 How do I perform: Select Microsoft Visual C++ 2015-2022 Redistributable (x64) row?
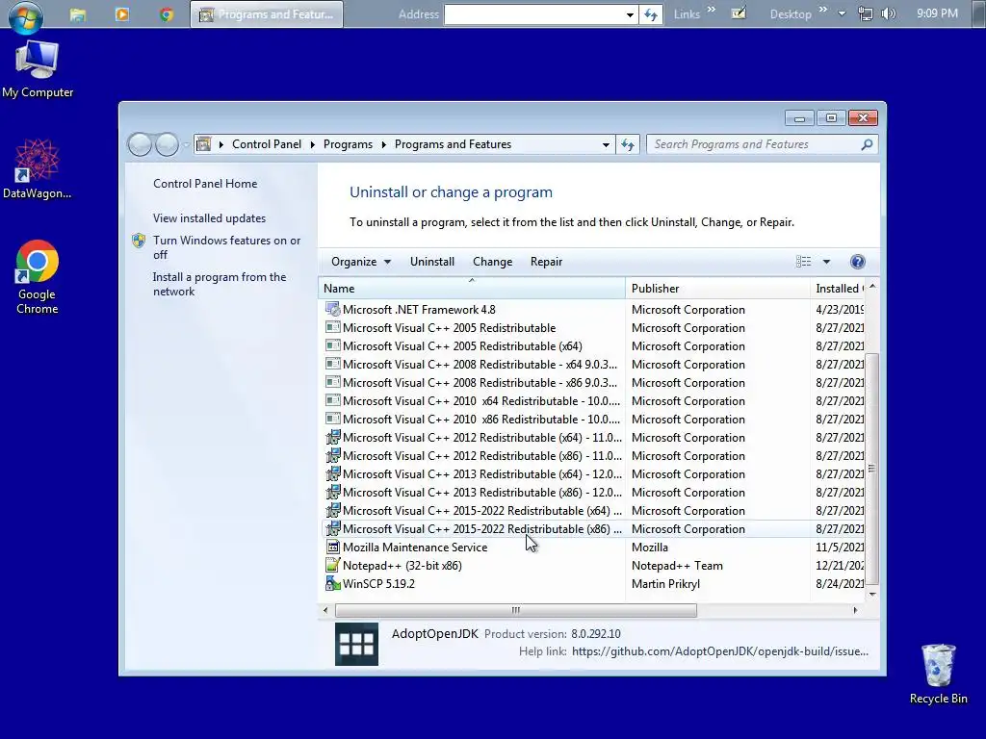pyautogui.click(x=591, y=511)
